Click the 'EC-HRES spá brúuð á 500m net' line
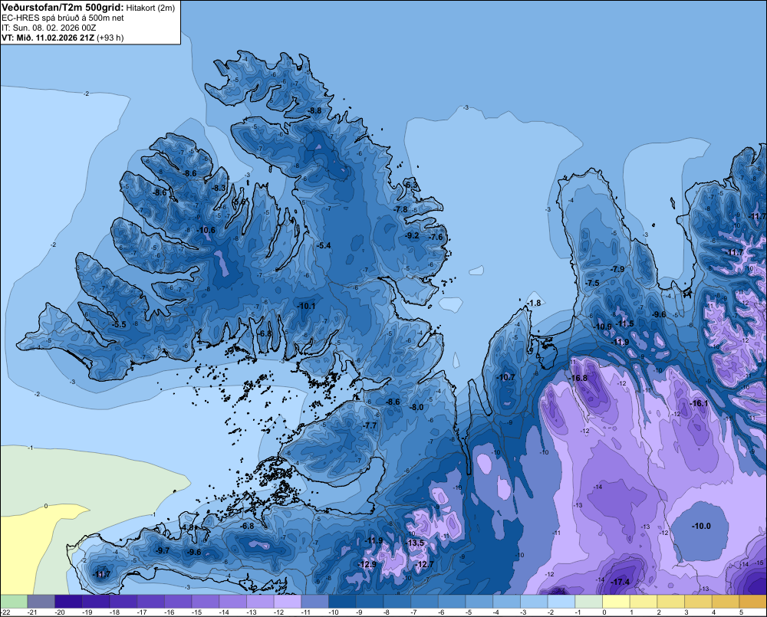Screen dimensions: 767x617 [63, 18]
